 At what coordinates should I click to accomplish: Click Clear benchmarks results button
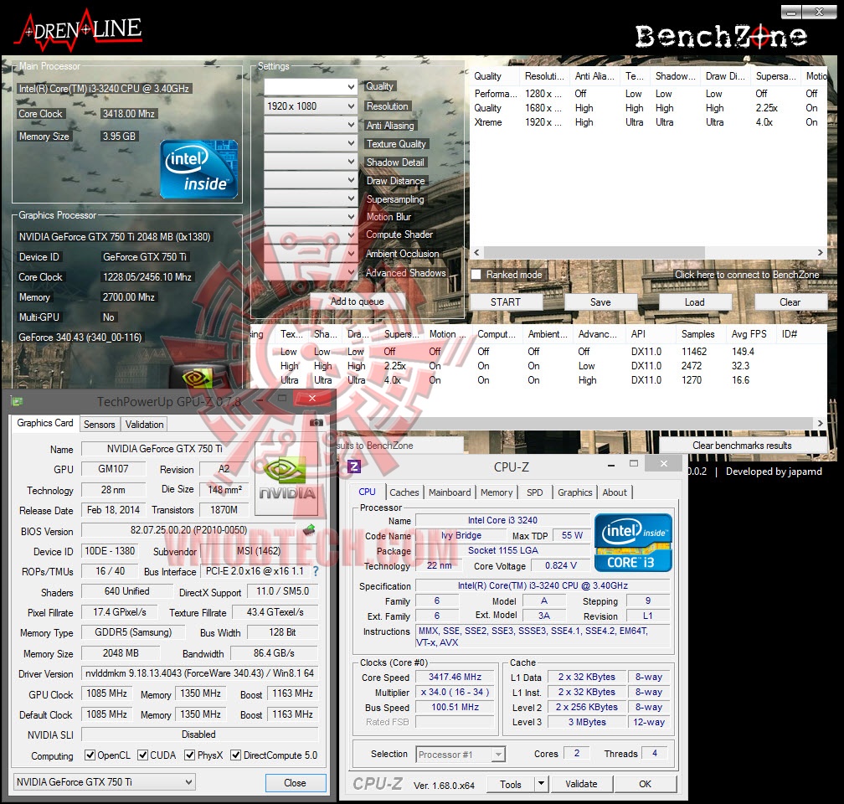(742, 446)
